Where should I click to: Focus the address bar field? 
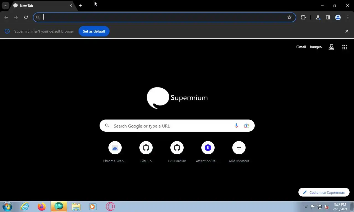click(x=165, y=17)
